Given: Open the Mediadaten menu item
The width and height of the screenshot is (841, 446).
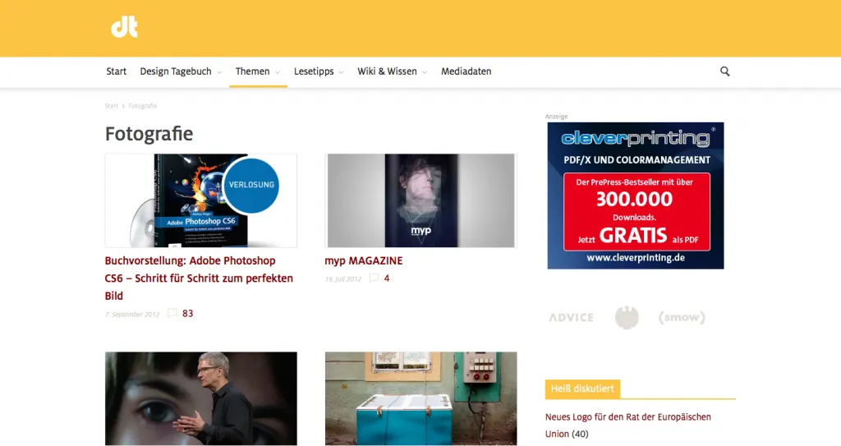Looking at the screenshot, I should pyautogui.click(x=466, y=71).
